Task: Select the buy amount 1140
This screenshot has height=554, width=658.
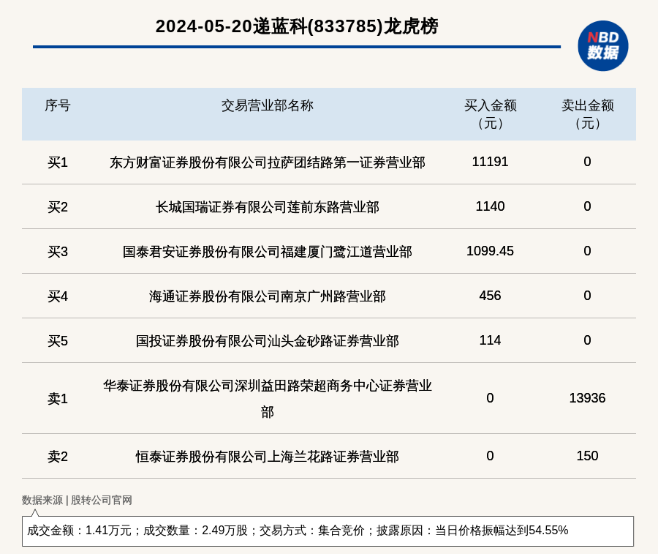Action: tap(490, 206)
